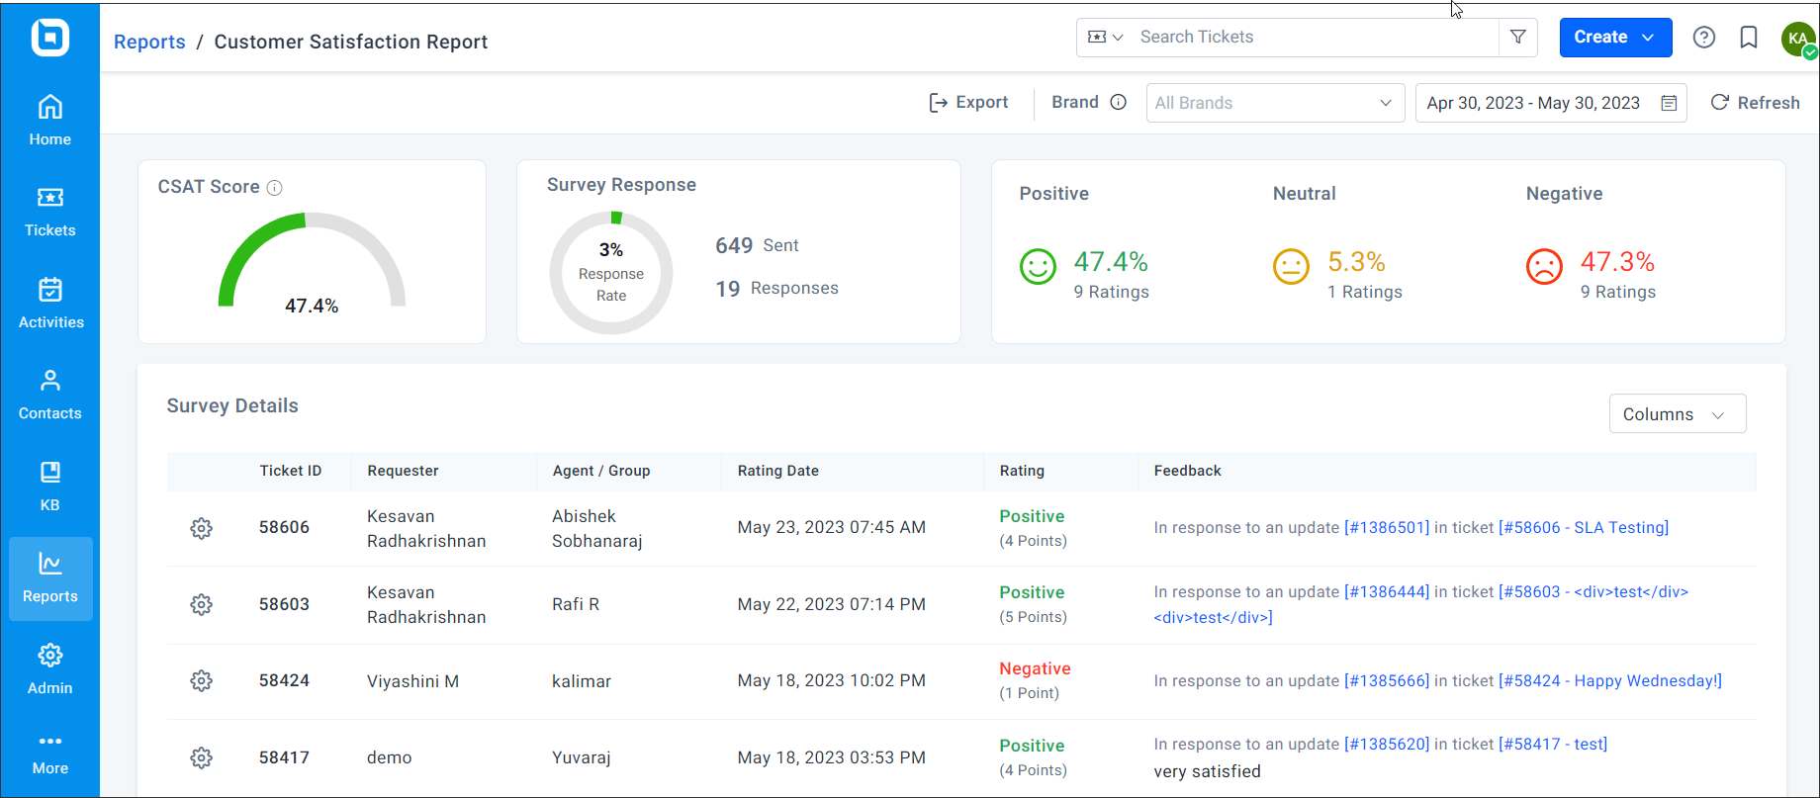Click the Brand info icon
1820x798 pixels.
pos(1118,102)
